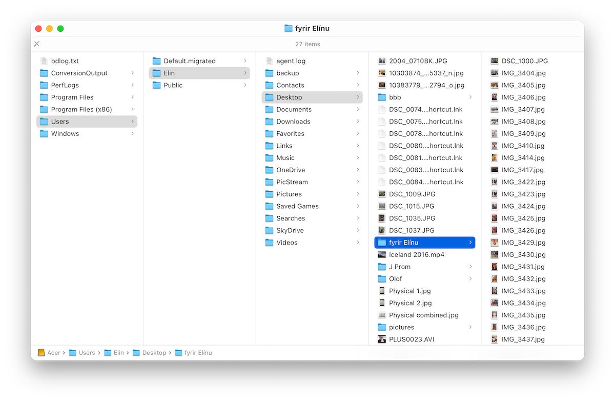Click the pictures folder icon in Desktop column
The height and width of the screenshot is (401, 615).
pyautogui.click(x=382, y=327)
